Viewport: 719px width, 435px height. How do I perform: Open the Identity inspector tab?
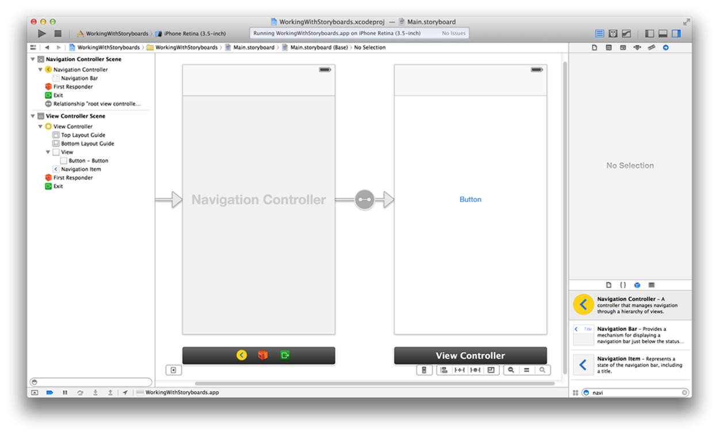coord(623,48)
